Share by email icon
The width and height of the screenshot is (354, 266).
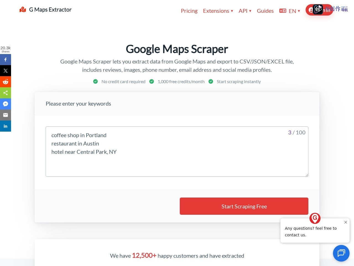(x=6, y=115)
